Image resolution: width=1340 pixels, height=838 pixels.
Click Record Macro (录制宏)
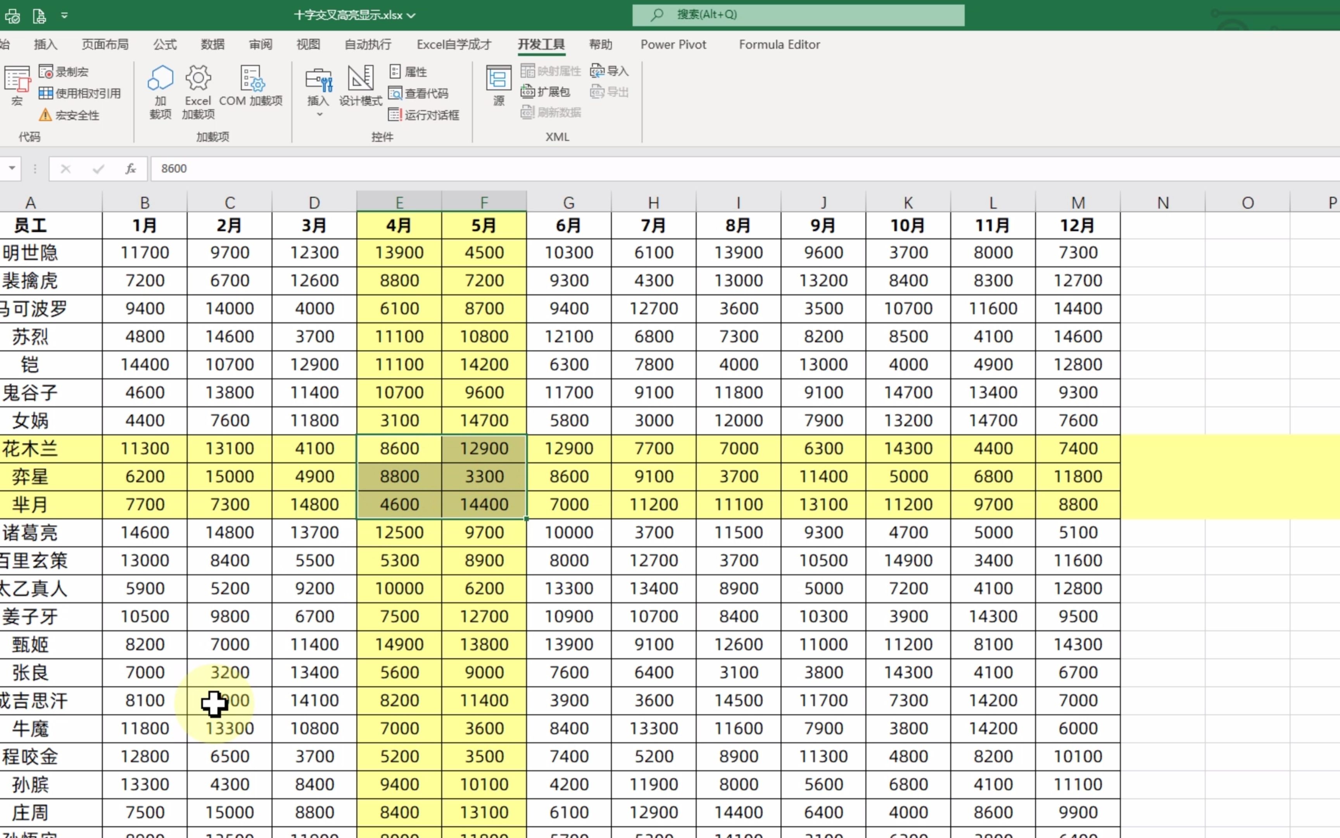(64, 72)
